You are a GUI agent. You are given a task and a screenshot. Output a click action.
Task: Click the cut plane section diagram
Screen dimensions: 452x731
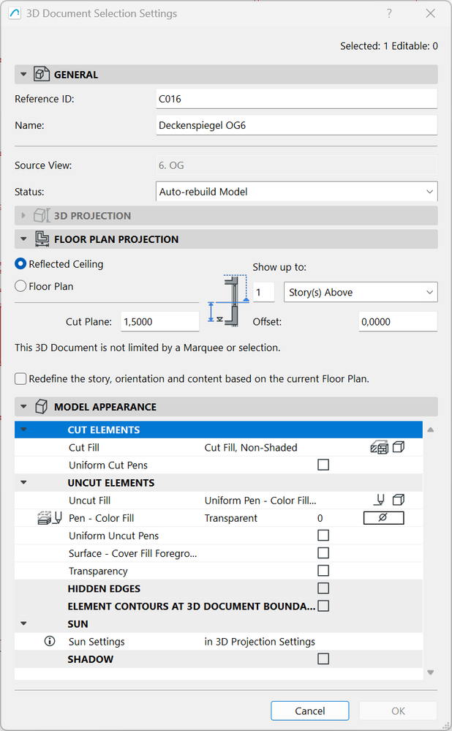pos(228,301)
